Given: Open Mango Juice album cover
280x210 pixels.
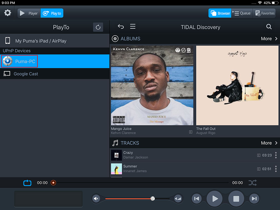Looking at the screenshot, I should 152,85.
